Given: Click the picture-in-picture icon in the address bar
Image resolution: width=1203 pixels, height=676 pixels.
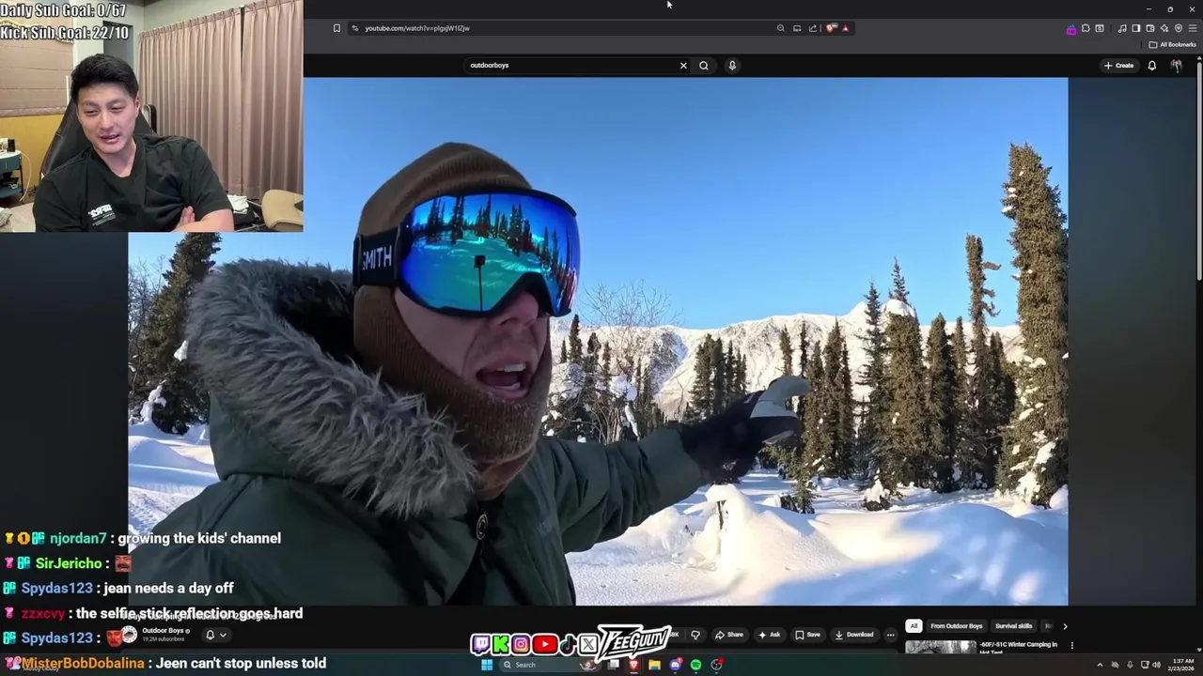Looking at the screenshot, I should tap(797, 28).
